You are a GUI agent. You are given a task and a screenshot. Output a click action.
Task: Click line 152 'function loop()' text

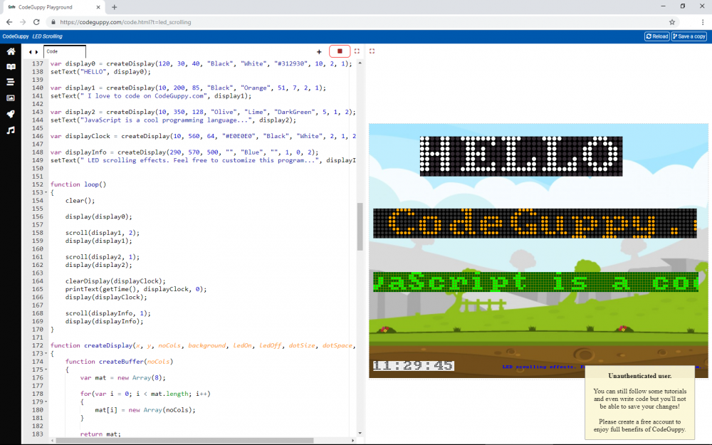(78, 184)
